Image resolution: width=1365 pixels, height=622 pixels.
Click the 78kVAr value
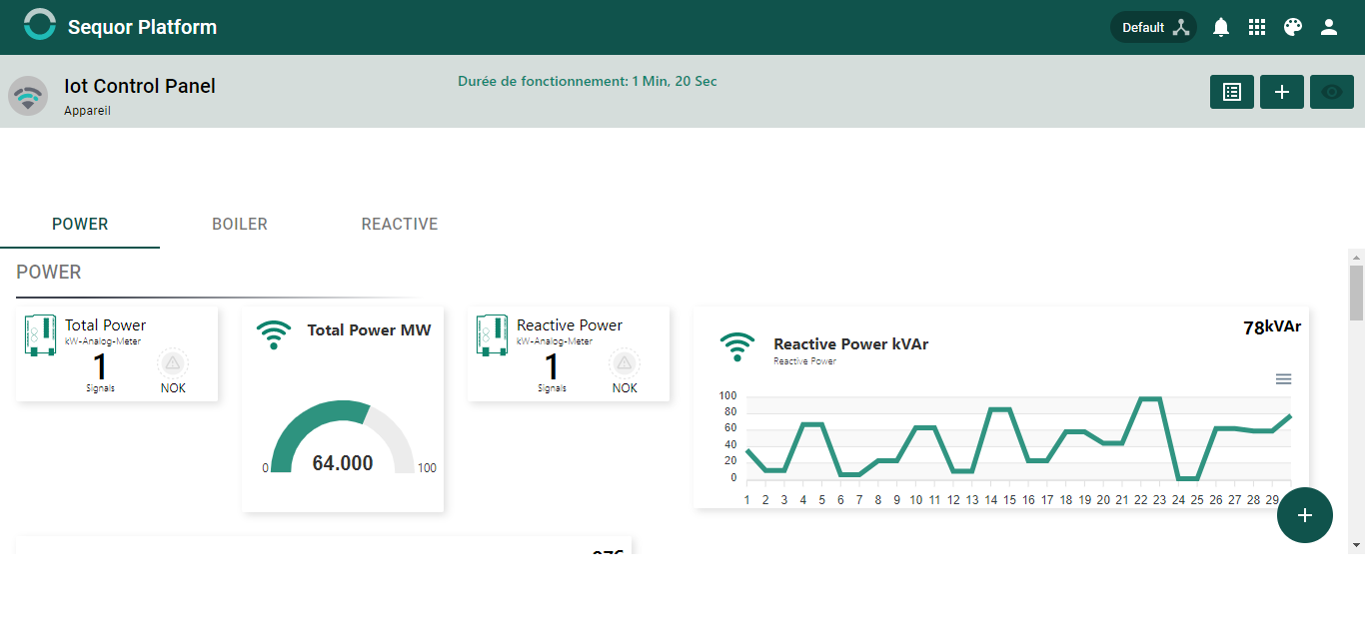pyautogui.click(x=1272, y=327)
